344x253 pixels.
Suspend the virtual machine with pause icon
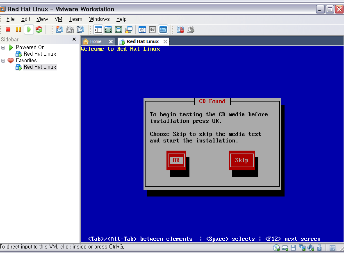coord(18,29)
